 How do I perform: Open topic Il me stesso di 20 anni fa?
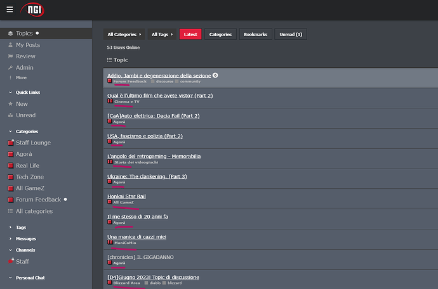pyautogui.click(x=138, y=217)
